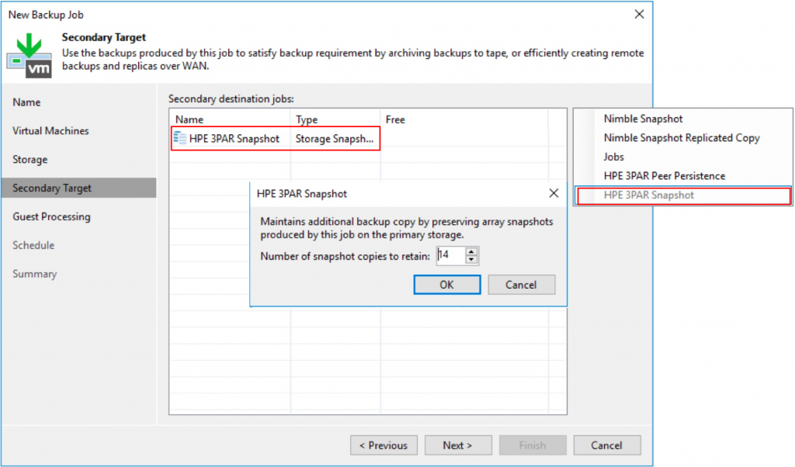Open the Storage step
The image size is (795, 467).
(30, 159)
